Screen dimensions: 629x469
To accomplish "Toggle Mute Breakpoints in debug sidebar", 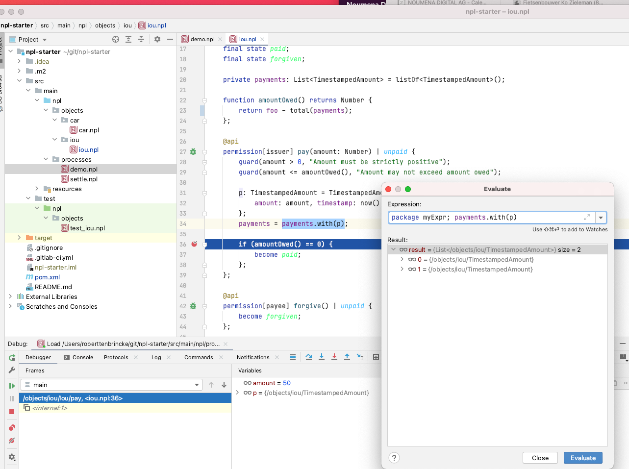I will coord(12,441).
